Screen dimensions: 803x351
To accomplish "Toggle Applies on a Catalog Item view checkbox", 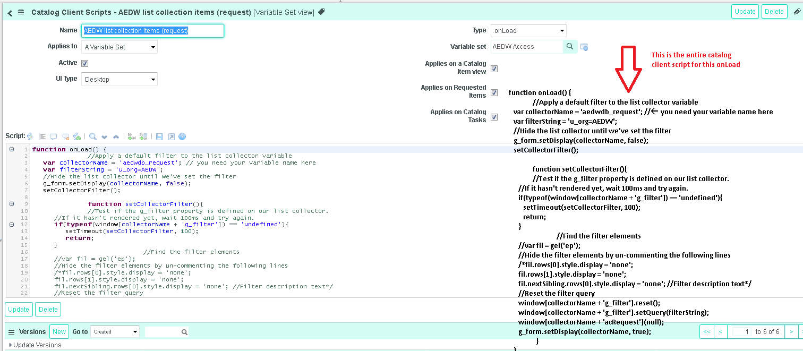I will coord(494,69).
